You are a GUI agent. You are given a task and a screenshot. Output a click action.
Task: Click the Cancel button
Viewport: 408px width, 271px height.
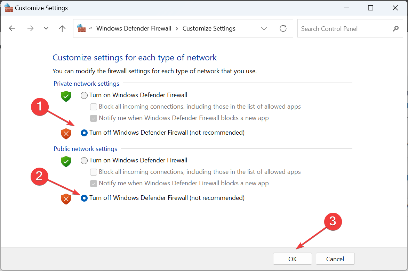[335, 259]
